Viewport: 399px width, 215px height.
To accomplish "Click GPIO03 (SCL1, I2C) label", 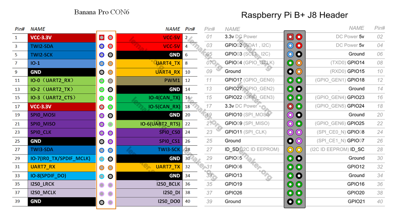I will pyautogui.click(x=248, y=54).
